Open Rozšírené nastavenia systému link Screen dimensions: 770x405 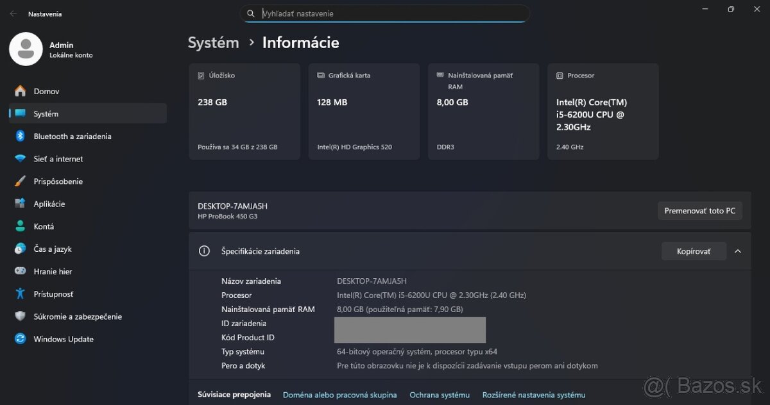click(x=534, y=395)
